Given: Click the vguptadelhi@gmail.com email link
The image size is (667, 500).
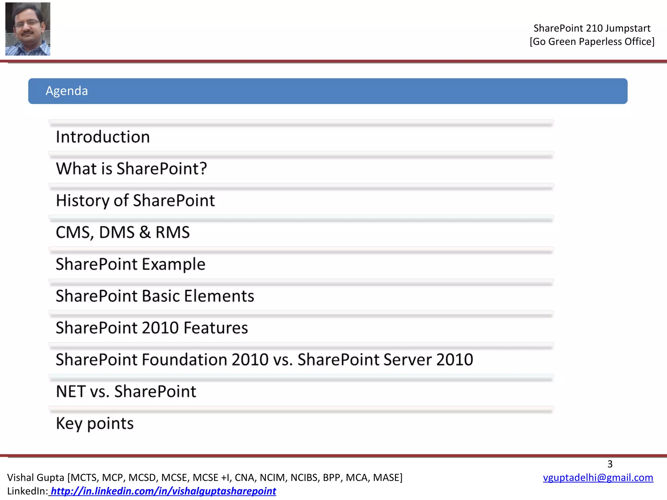Looking at the screenshot, I should click(598, 478).
